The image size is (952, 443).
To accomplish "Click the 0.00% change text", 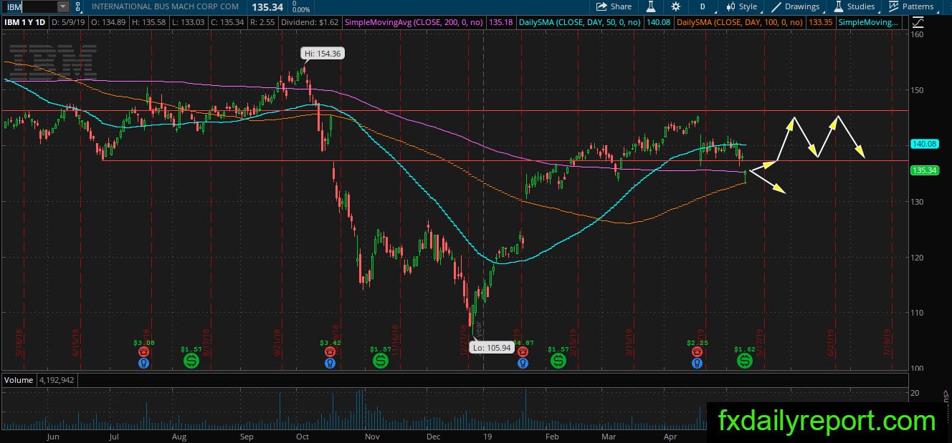I will click(302, 10).
